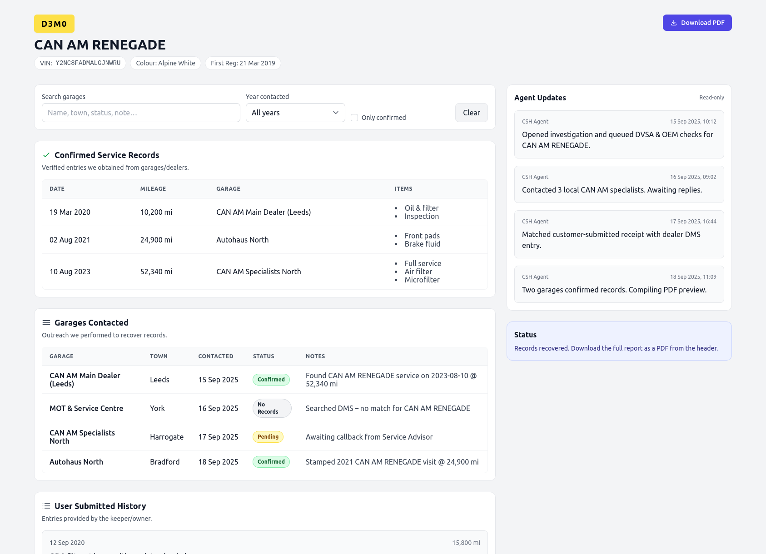
Task: Select the VIN chip Y2NC8FADMALGJNWRU
Action: [x=80, y=63]
